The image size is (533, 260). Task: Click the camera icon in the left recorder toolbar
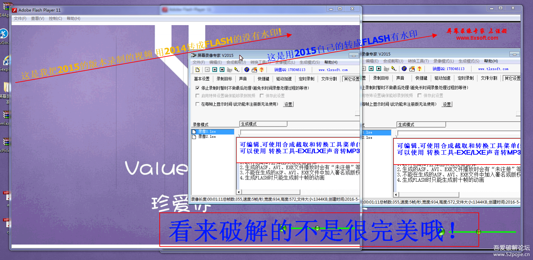click(229, 70)
